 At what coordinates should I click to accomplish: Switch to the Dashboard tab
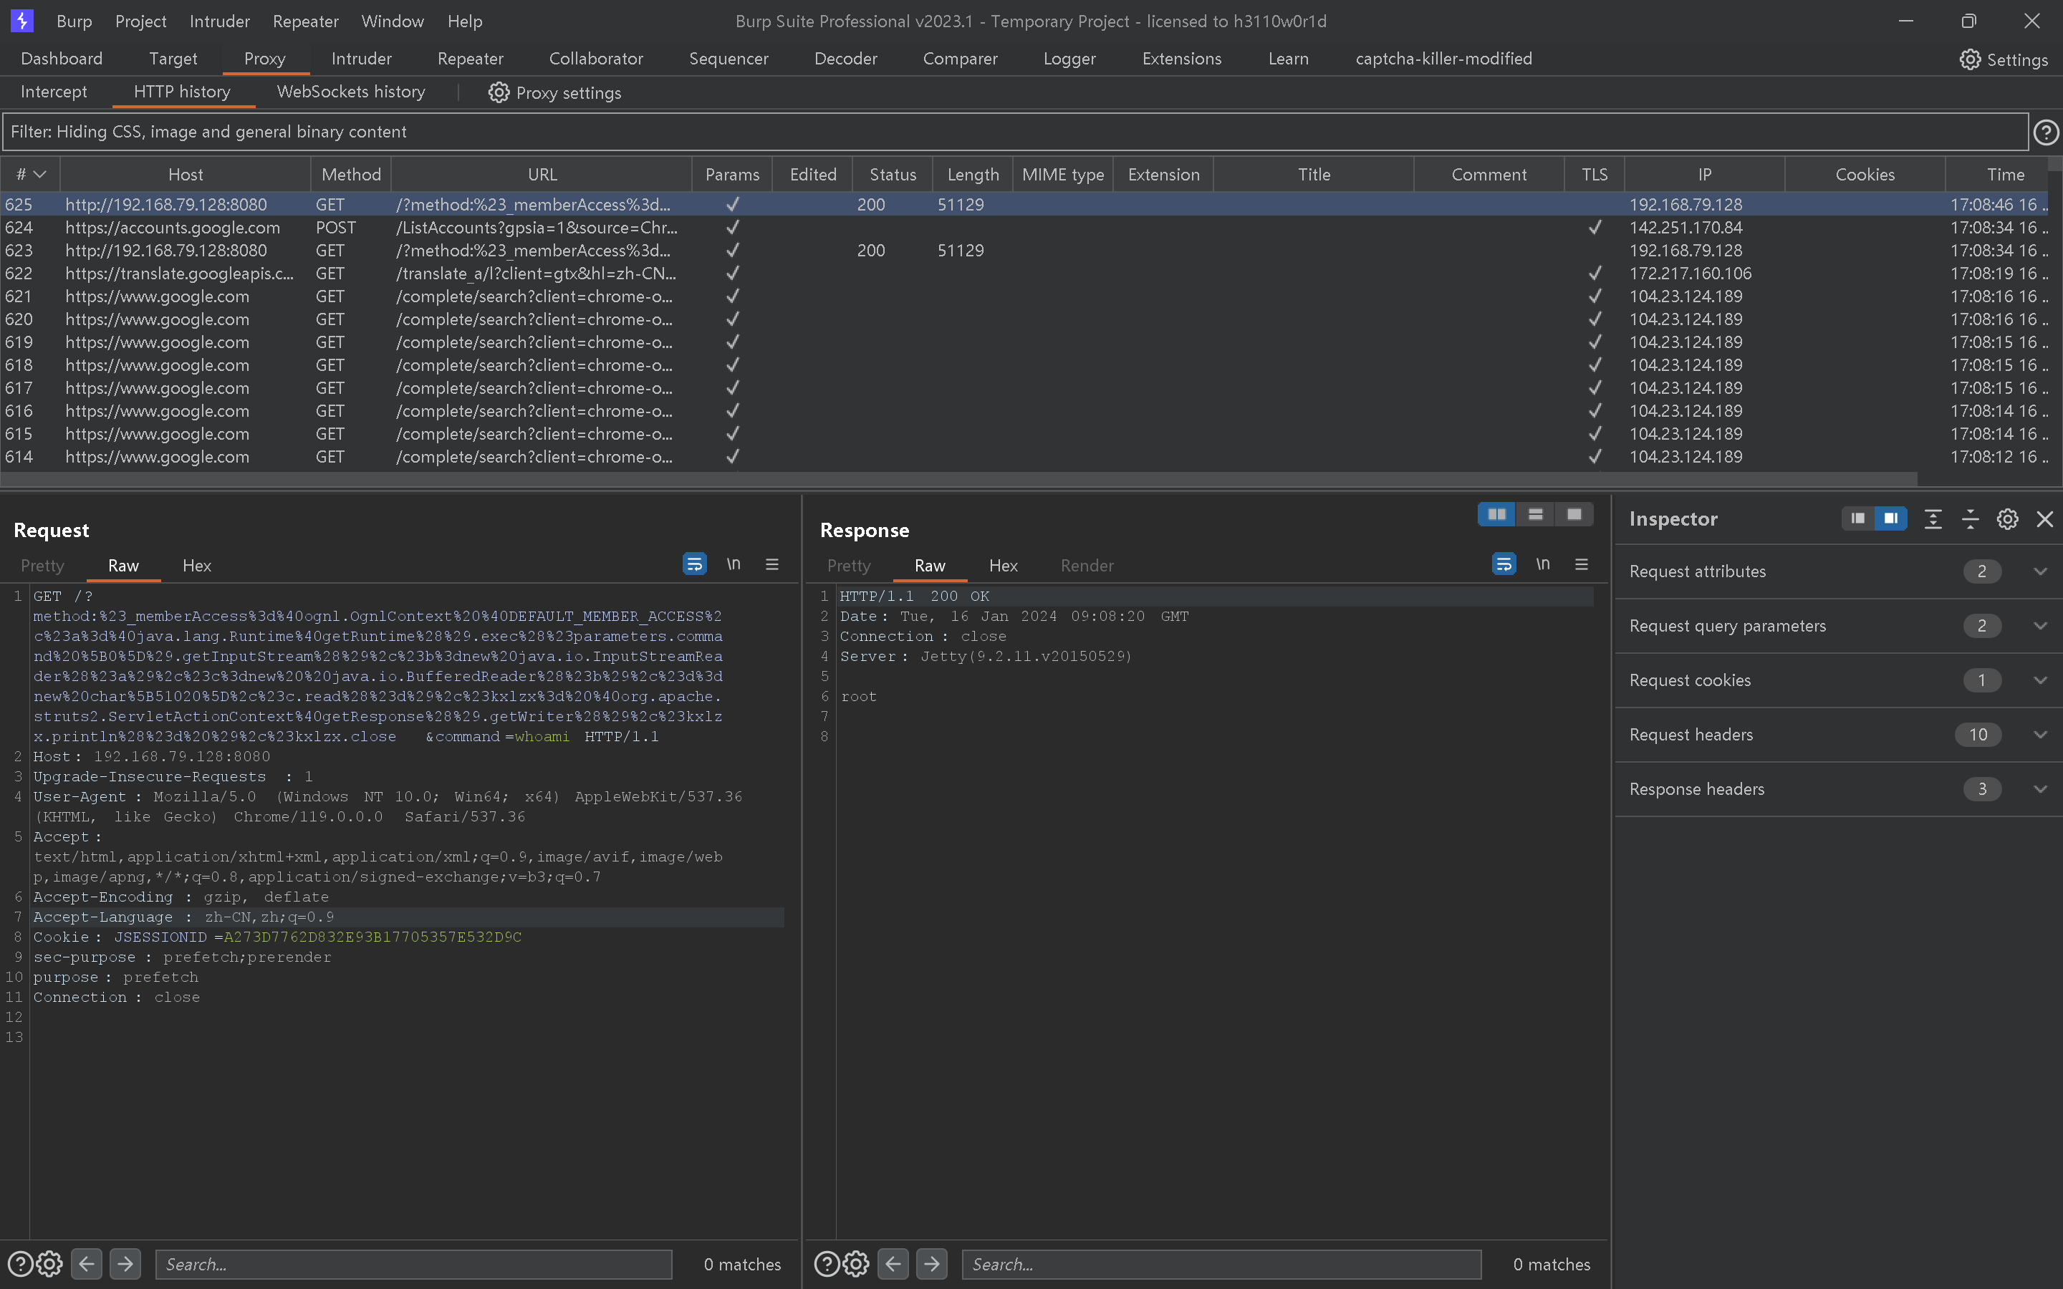point(62,59)
